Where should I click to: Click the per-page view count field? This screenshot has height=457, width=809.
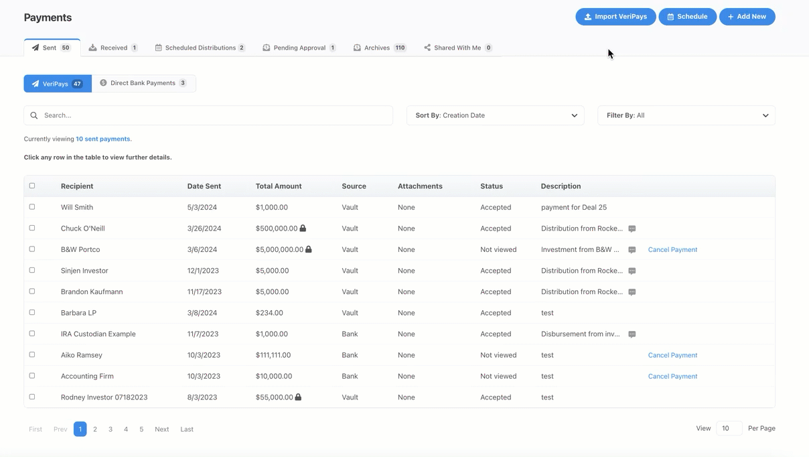click(729, 428)
